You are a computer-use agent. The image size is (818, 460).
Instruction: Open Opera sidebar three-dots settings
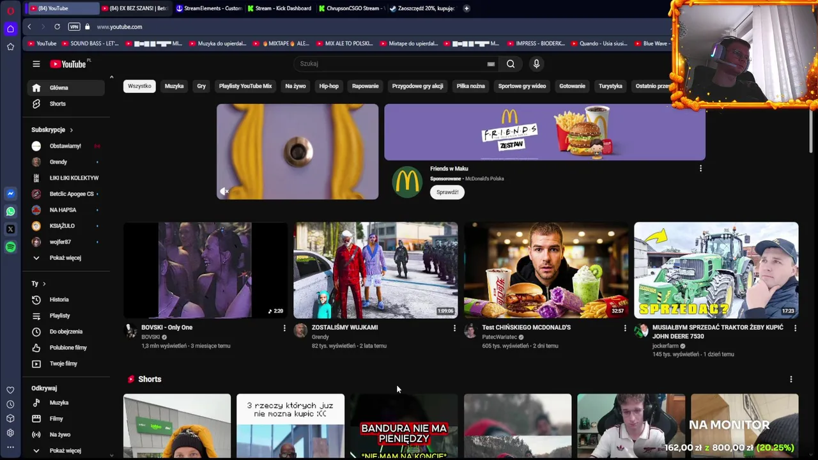click(10, 447)
